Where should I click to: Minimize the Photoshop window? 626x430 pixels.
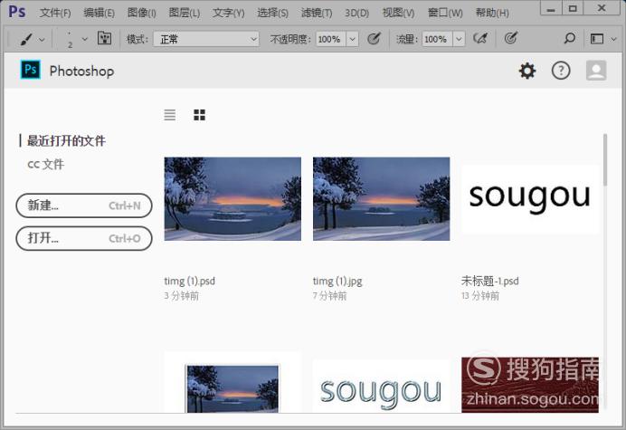coord(551,9)
